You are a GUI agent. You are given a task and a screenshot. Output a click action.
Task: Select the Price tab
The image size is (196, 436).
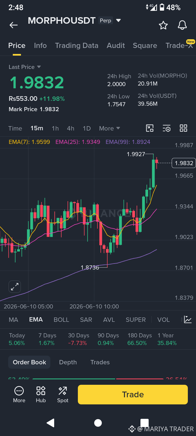[17, 46]
